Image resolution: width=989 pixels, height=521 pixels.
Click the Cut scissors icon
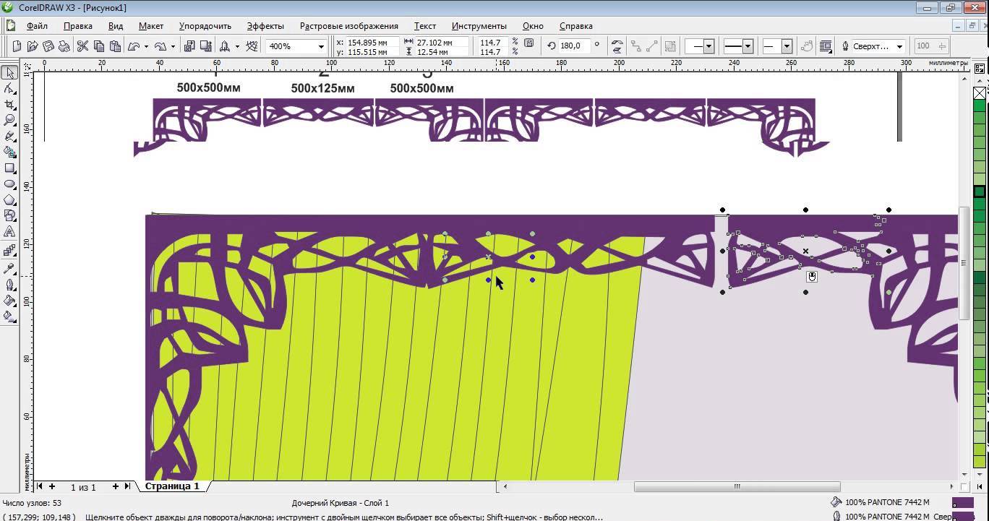coord(82,46)
